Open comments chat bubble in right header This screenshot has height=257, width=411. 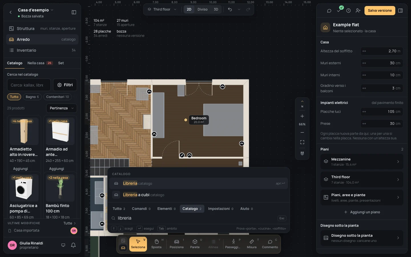[329, 11]
